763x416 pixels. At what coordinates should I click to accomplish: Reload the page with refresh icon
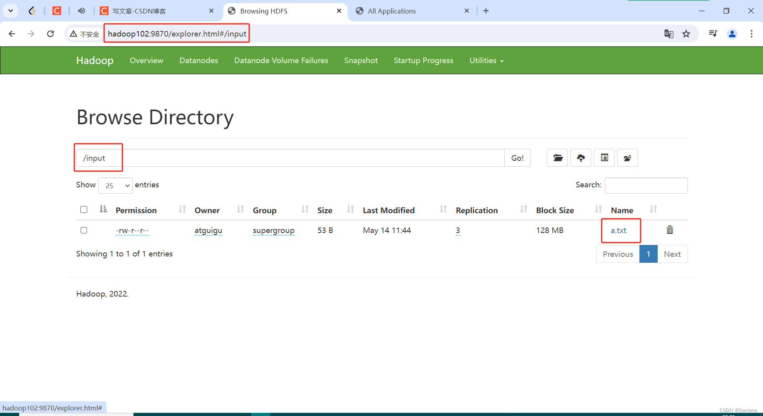click(50, 34)
